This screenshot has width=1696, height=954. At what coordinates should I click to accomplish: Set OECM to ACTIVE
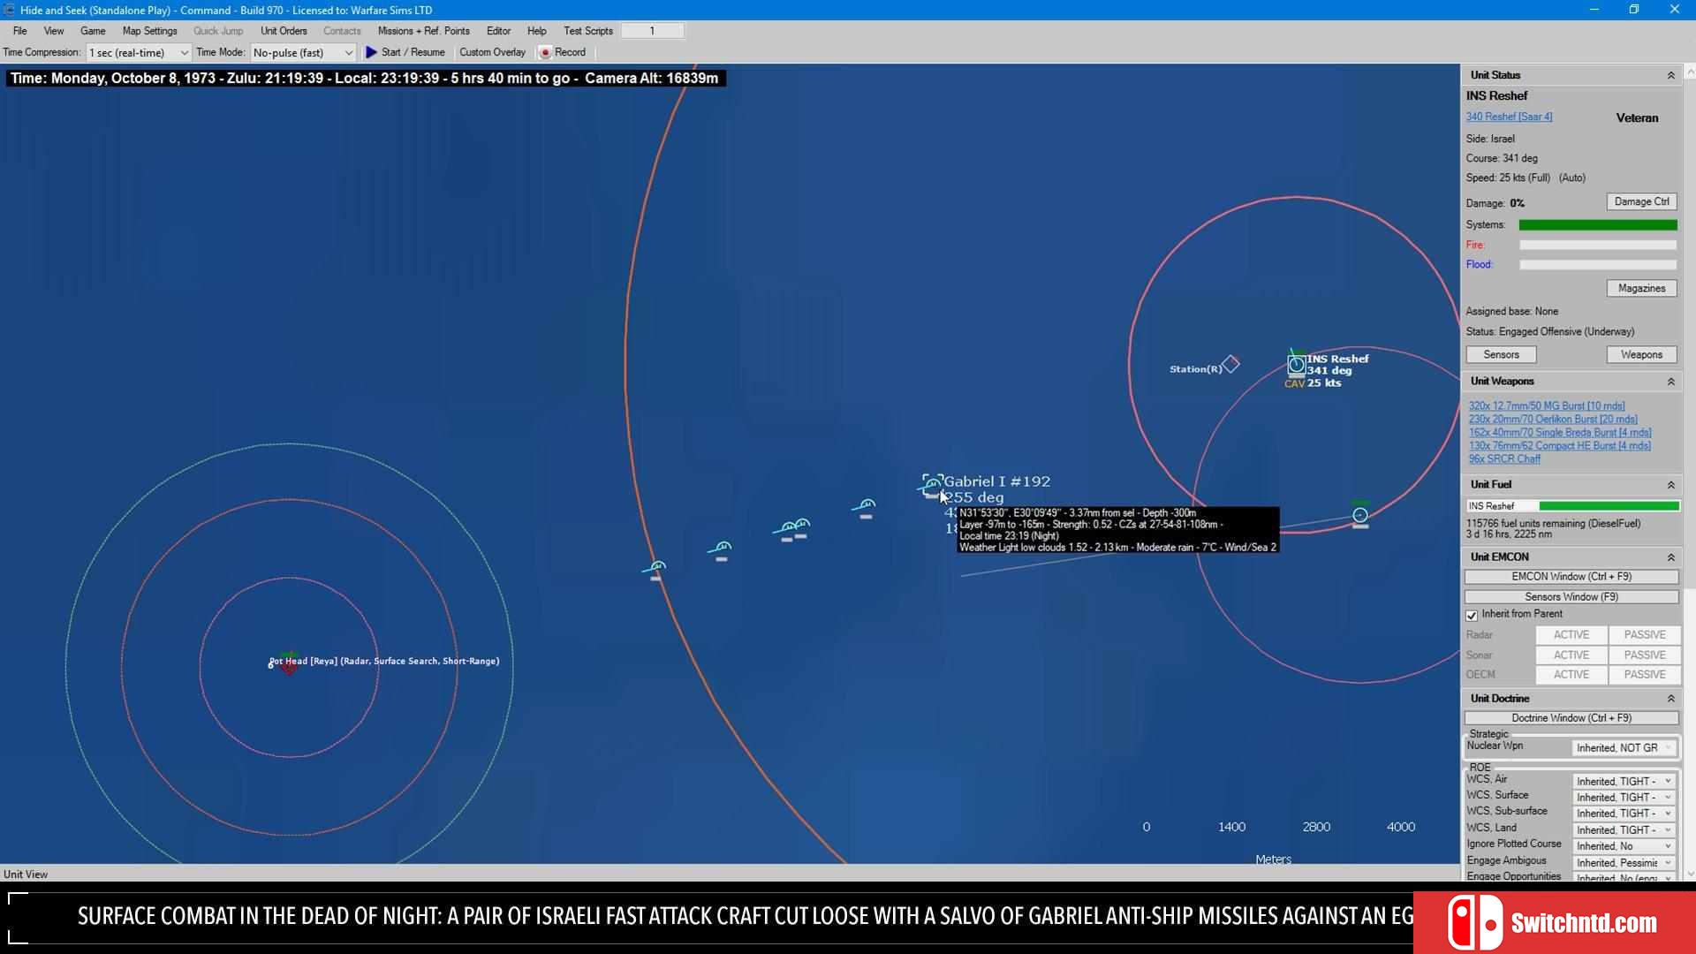point(1571,675)
